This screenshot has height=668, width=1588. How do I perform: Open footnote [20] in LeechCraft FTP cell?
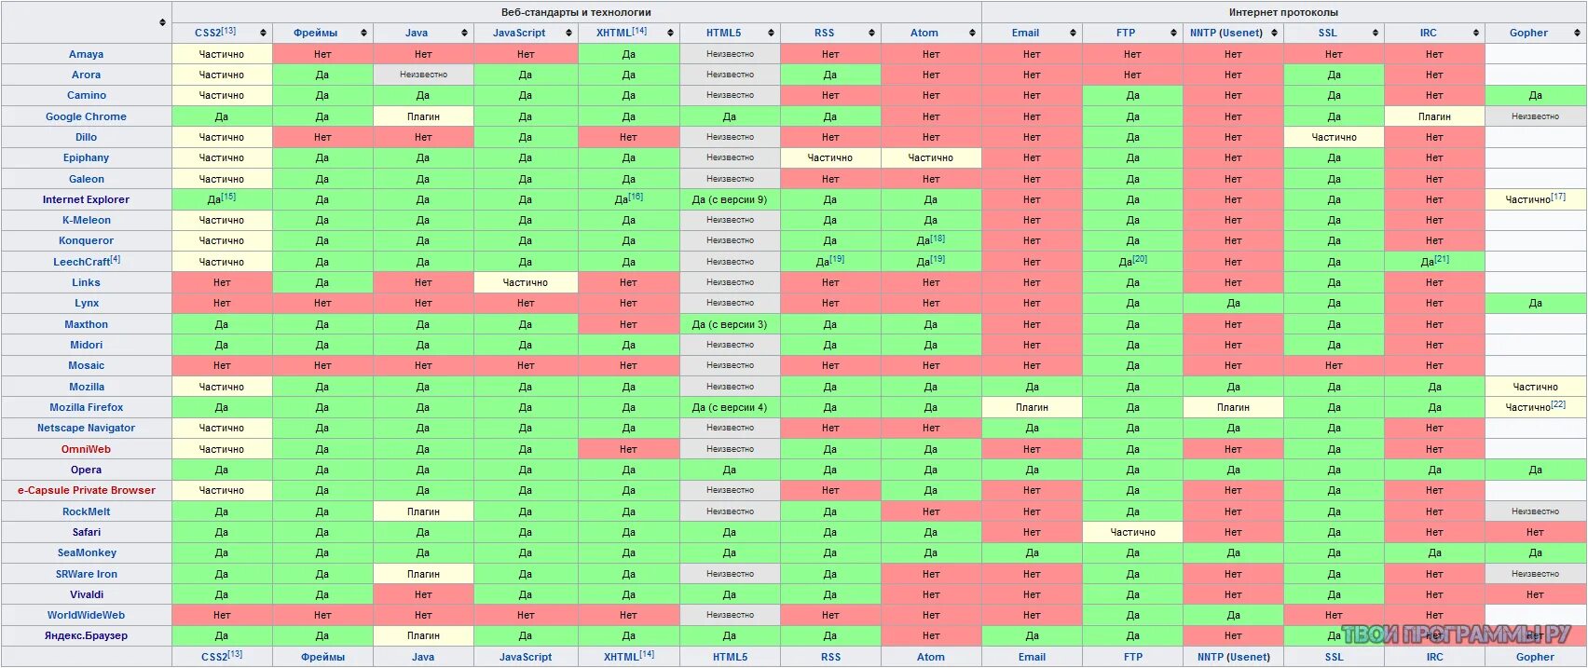click(1140, 259)
